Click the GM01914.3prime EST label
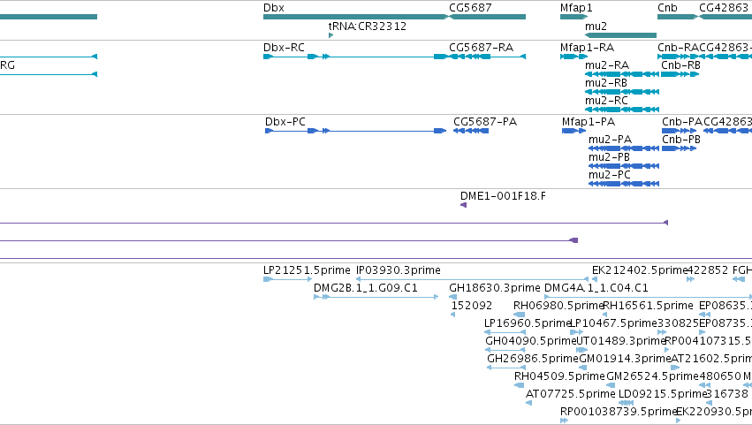Image resolution: width=752 pixels, height=425 pixels. 625,360
